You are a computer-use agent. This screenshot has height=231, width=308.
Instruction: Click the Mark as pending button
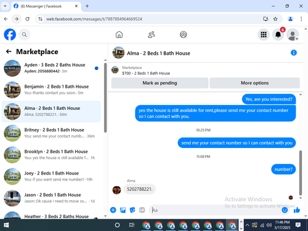point(160,83)
